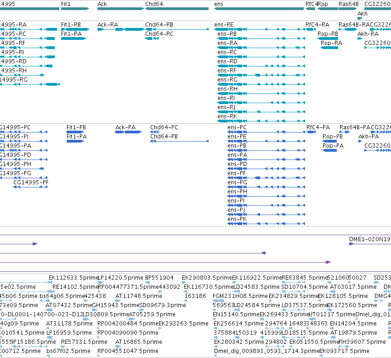The height and width of the screenshot is (358, 391).
Task: Click the AT05259.5prime EST label
Action: coord(152,314)
